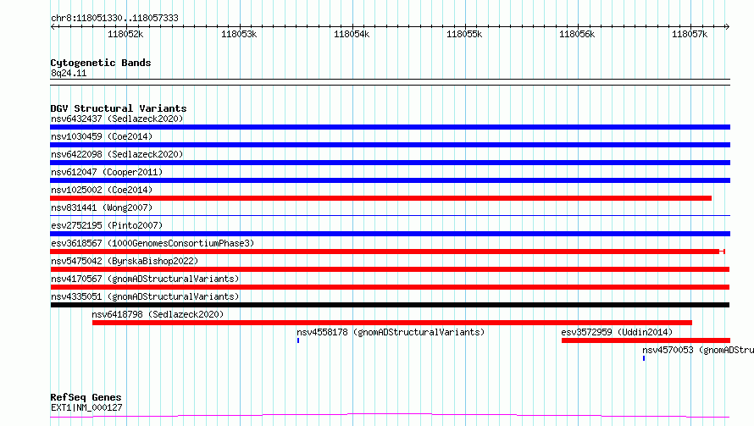Viewport: 754px width, 426px height.
Task: Click the blue bar under esv2752195
Action: pyautogui.click(x=390, y=234)
